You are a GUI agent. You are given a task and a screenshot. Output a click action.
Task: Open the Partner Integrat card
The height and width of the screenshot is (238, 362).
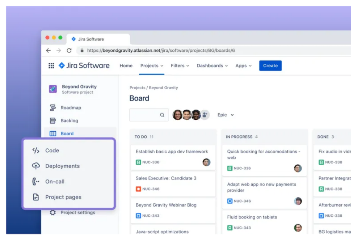pos(332,184)
